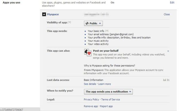
Task: Click the Why is Myspace asking question
Action: [109, 66]
